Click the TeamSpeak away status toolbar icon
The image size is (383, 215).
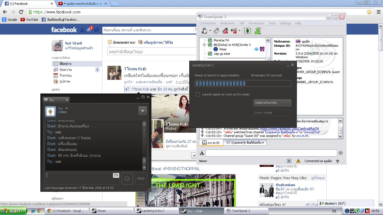click(204, 31)
